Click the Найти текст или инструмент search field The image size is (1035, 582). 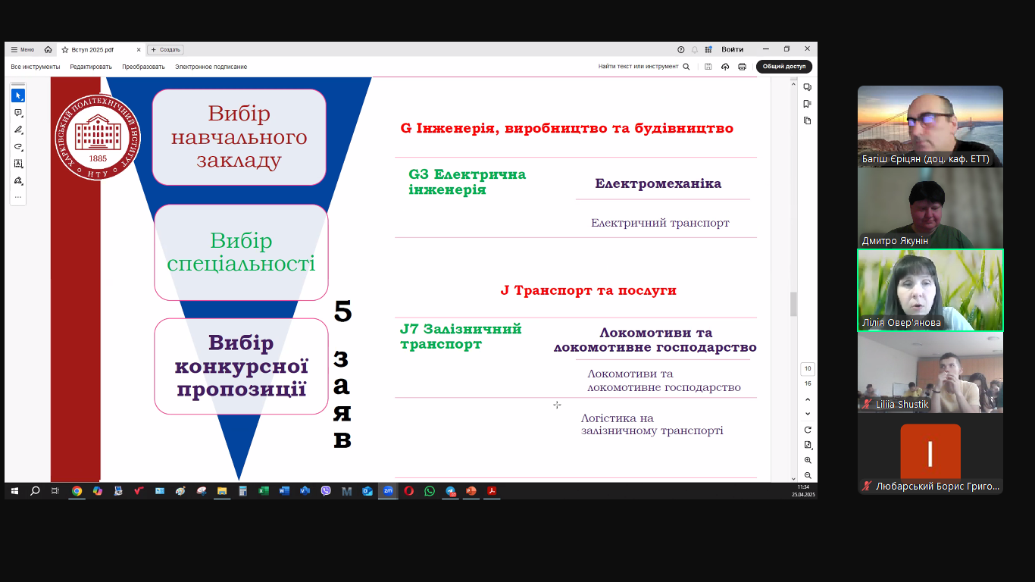(644, 67)
